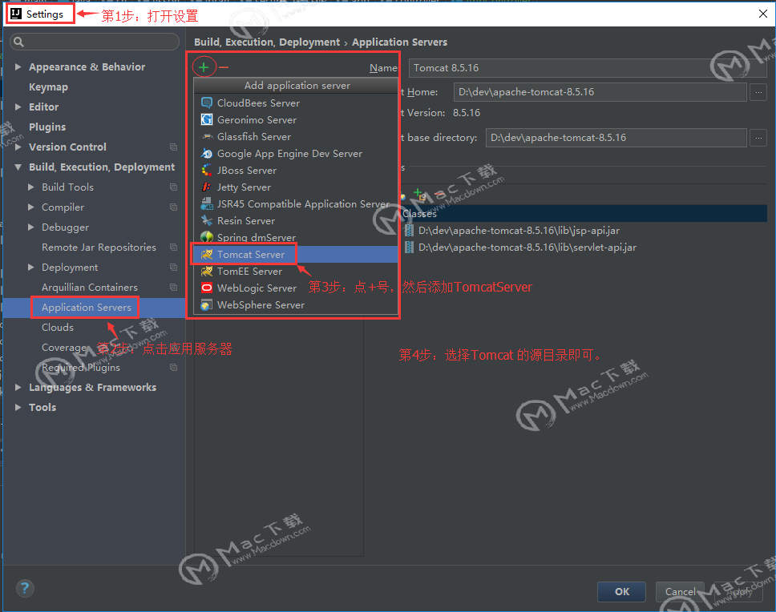Click the jar icon for jsp-api.jar
The image size is (776, 612).
click(x=410, y=231)
